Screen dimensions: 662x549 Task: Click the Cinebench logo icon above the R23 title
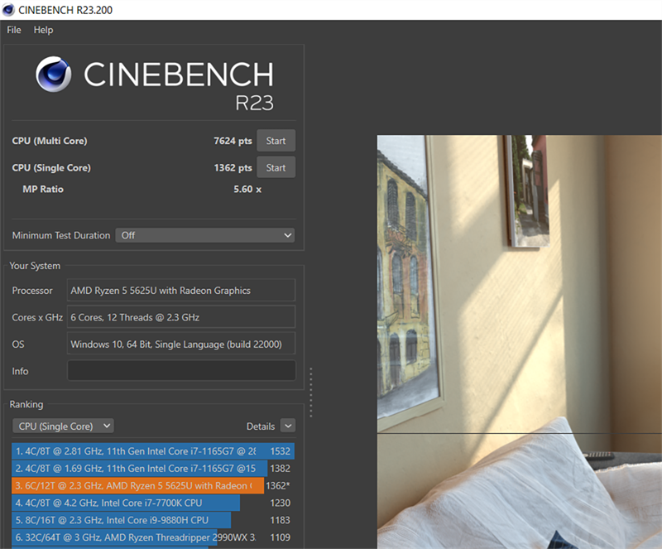[55, 75]
